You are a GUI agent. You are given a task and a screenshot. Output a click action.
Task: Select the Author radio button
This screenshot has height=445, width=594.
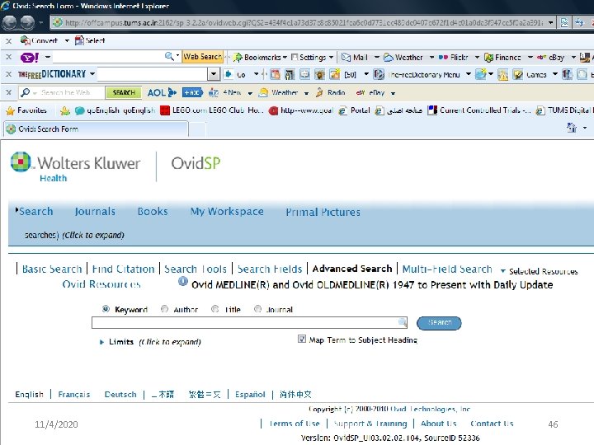click(x=164, y=309)
